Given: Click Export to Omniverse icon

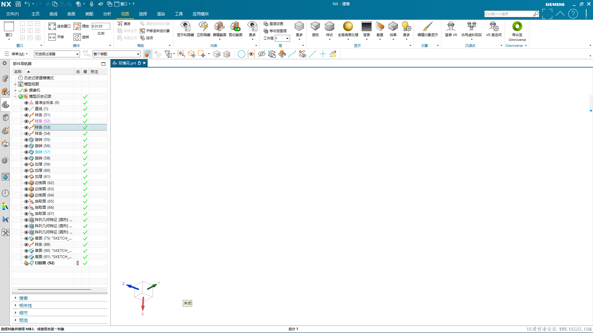Looking at the screenshot, I should (517, 27).
